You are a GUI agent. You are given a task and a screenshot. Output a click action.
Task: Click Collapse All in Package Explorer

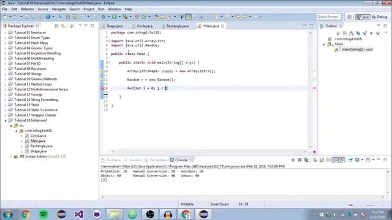(56, 26)
